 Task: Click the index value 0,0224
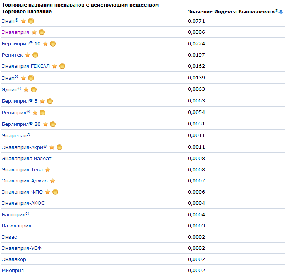(x=196, y=44)
